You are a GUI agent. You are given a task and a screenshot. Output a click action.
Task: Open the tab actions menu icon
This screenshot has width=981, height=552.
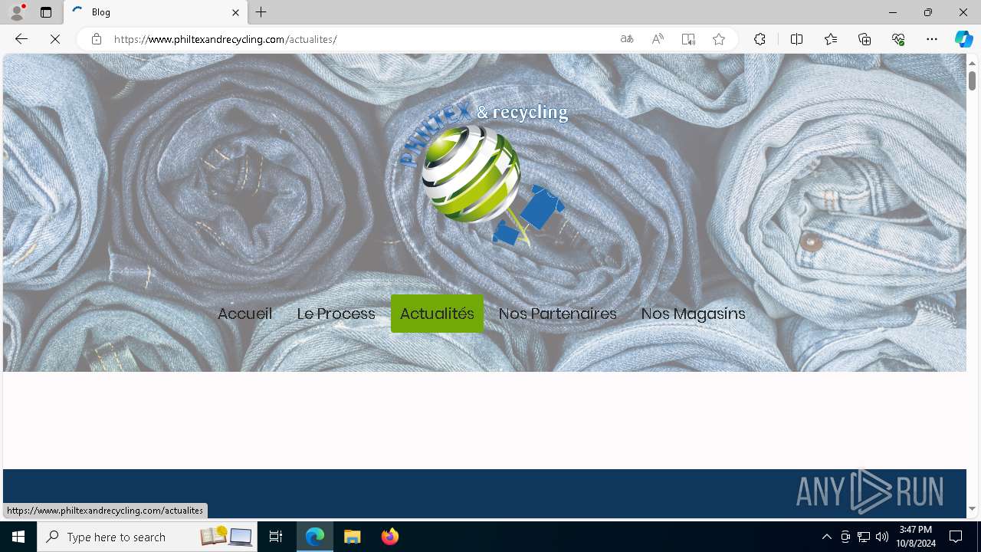click(46, 12)
